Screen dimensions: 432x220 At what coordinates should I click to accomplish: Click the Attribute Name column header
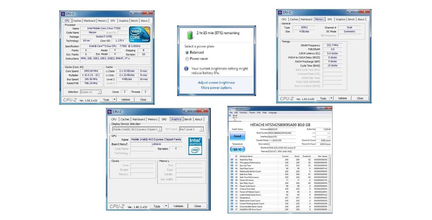246,156
